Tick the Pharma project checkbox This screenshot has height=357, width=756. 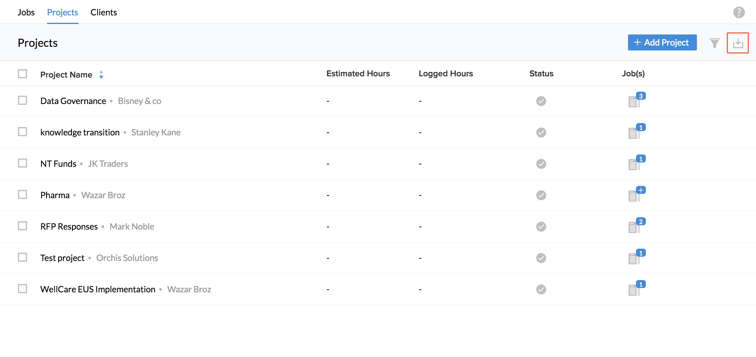pos(22,195)
